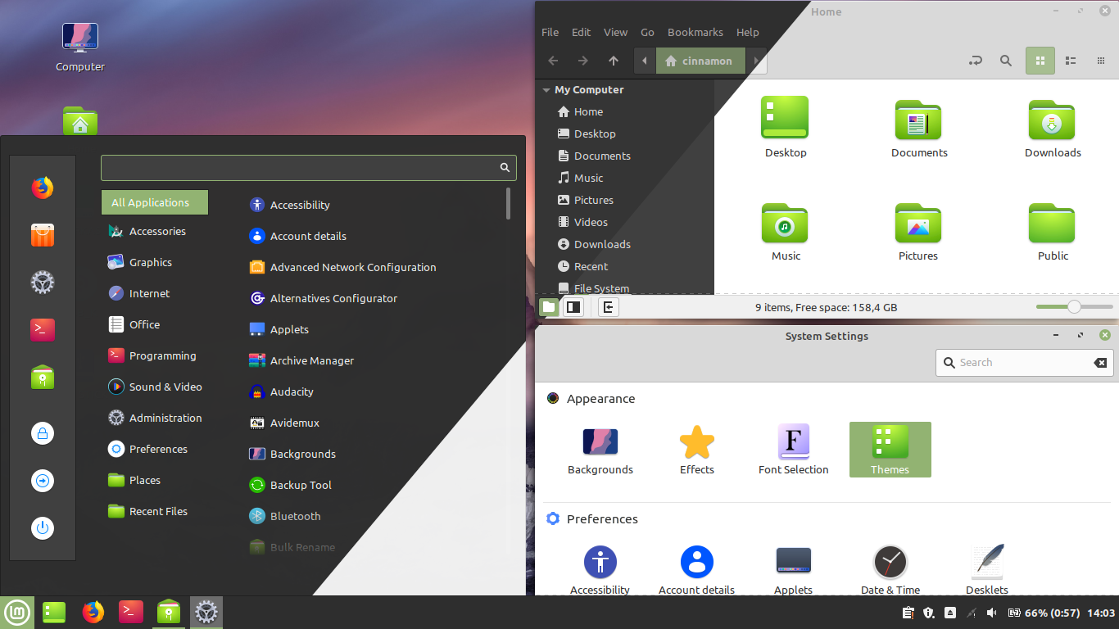Screen dimensions: 1119x629
Task: Click the cinnamon path bar button
Action: coord(700,61)
